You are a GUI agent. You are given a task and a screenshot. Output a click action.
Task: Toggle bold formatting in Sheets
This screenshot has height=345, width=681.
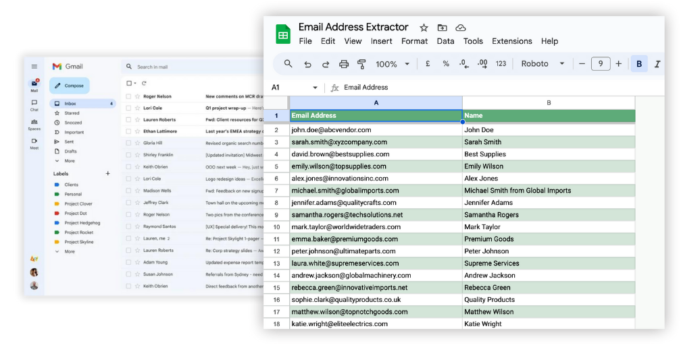[x=639, y=64]
